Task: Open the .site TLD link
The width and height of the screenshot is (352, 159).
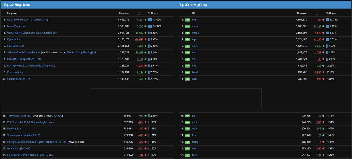Action: tap(194, 53)
